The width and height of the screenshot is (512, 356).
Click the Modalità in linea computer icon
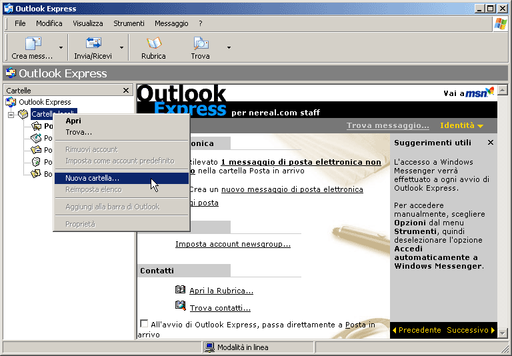[209, 347]
